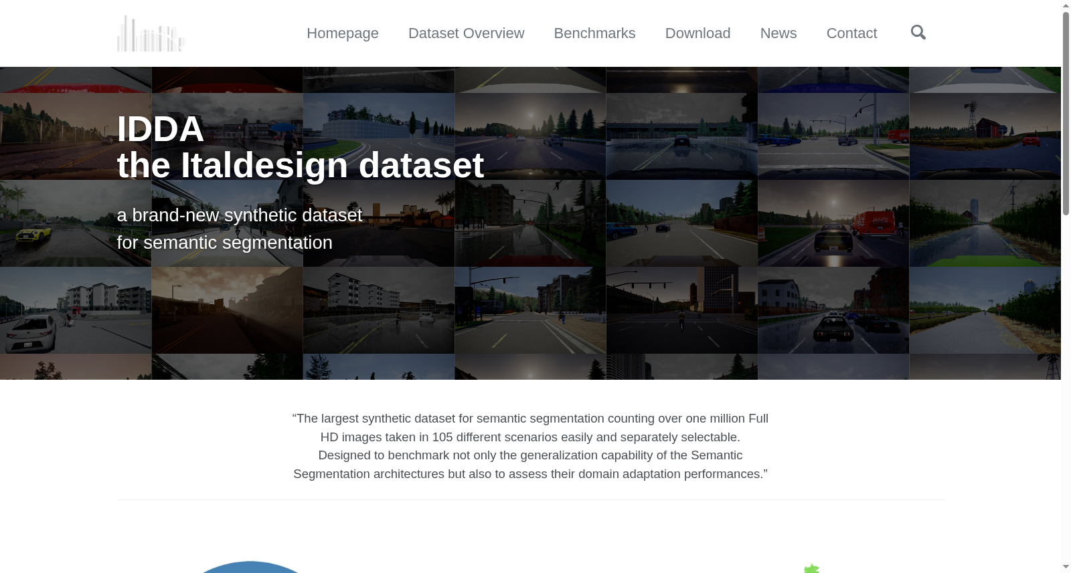The width and height of the screenshot is (1071, 573).
Task: Click the white sedan parked thumbnail
Action: (x=76, y=310)
